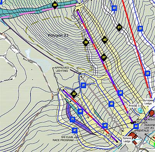
Task: Click the PARKING LOT #1 label
Action: click(x=150, y=126)
